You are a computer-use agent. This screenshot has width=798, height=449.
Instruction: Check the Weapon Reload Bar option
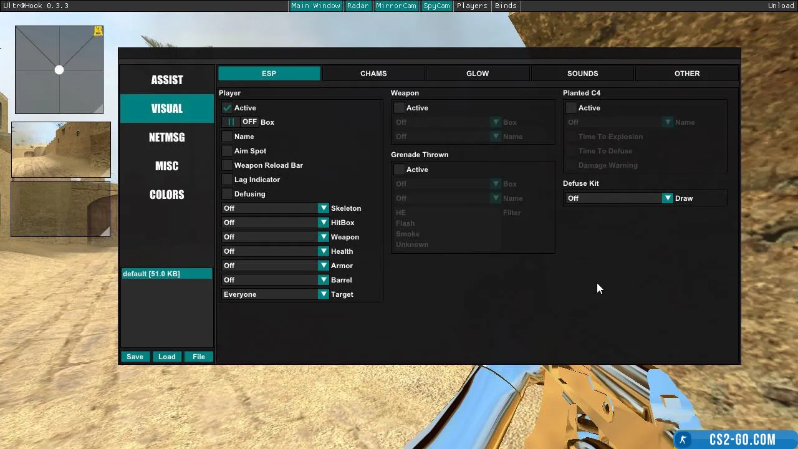pos(228,165)
